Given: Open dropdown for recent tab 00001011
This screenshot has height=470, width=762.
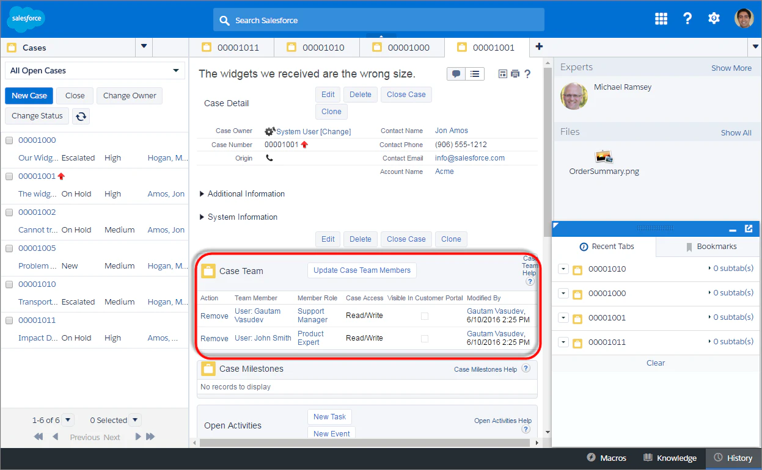Looking at the screenshot, I should [563, 342].
